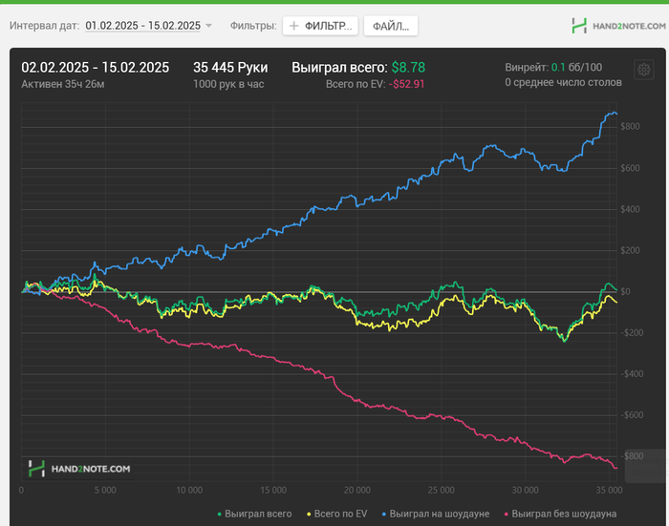Viewport: 669px width, 526px height.
Task: Click the EV total value -$52.91
Action: point(406,84)
